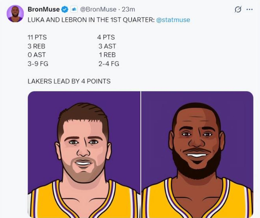Open the right player illustration image
Viewport: 260px width, 218px height.
[197, 155]
